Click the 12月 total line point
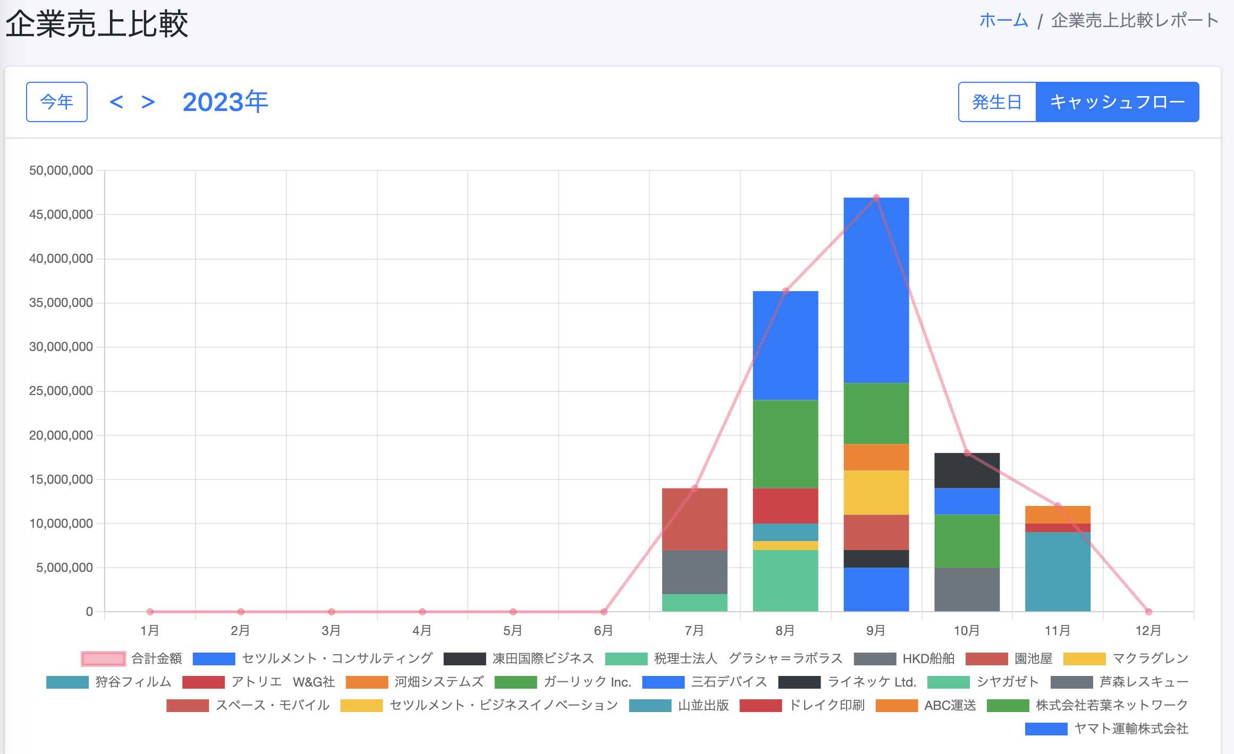The height and width of the screenshot is (754, 1234). click(1148, 612)
